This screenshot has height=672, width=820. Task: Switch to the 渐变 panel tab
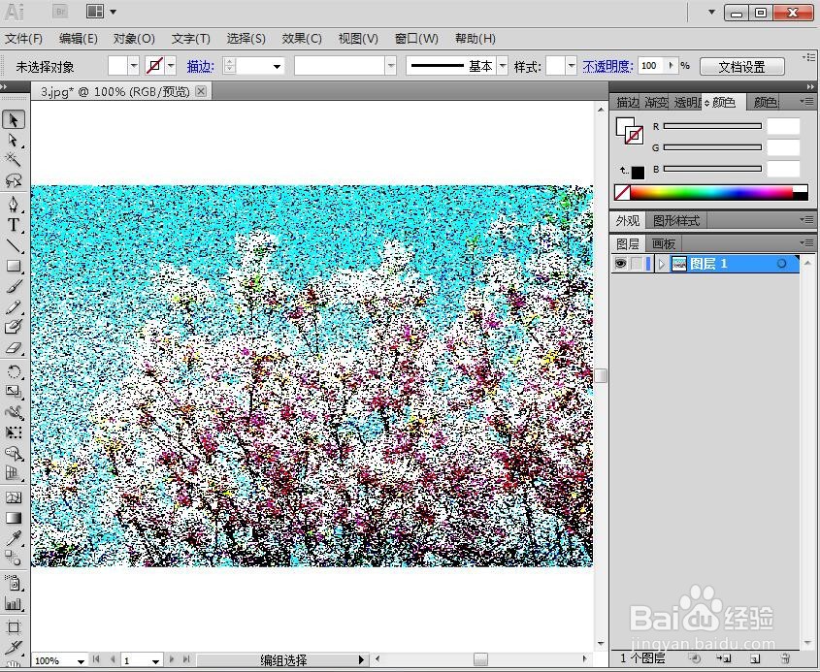(x=656, y=103)
